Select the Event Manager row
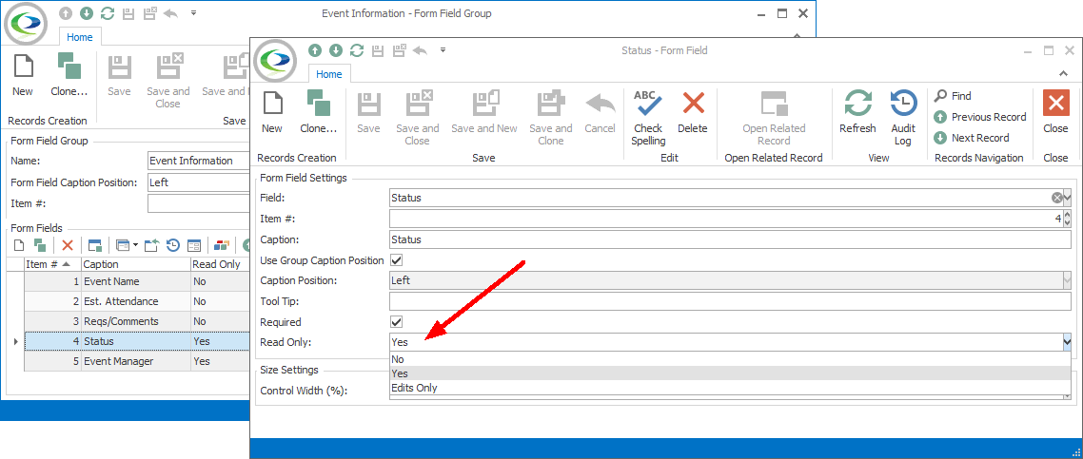This screenshot has height=459, width=1083. point(135,361)
